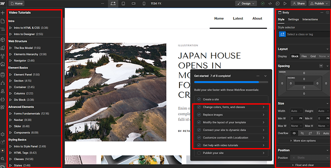
Task: Set overflow to visible eye icon
Action: click(294, 133)
